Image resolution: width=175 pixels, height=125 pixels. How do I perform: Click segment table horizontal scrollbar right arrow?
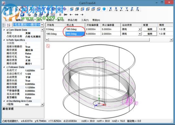(x=171, y=40)
